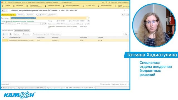
Task: Select the first table row asset name
Action: [21, 40]
